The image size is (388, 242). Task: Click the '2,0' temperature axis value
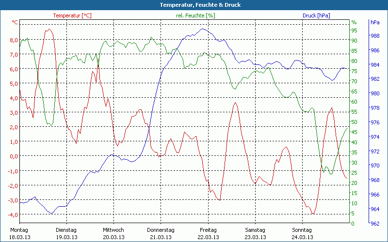click(x=14, y=127)
